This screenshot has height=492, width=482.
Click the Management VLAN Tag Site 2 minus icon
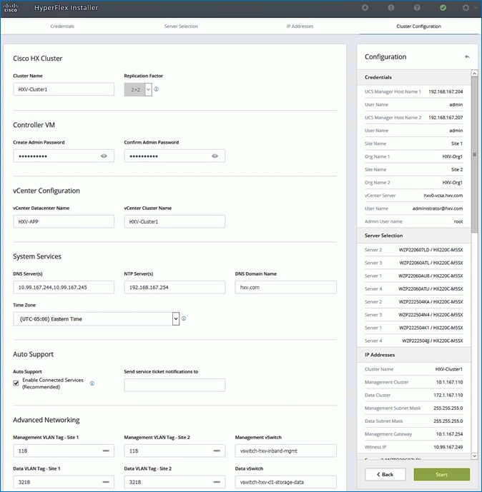pyautogui.click(x=217, y=451)
